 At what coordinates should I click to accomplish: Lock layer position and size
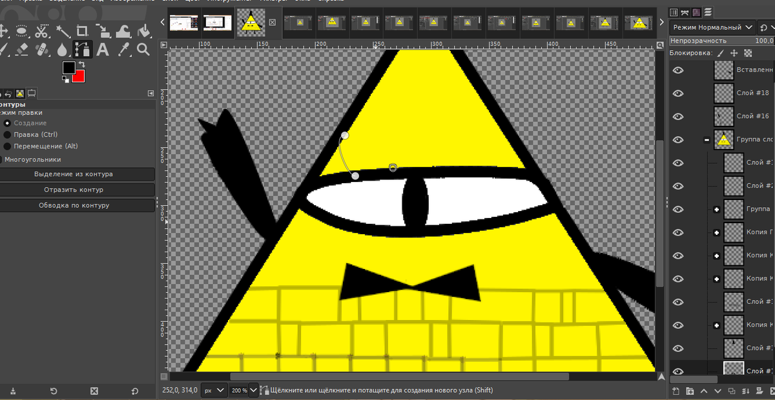coord(734,53)
